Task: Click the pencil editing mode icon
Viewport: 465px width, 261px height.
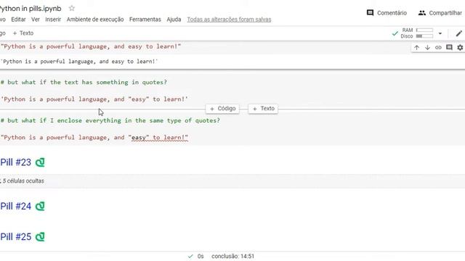Action: tap(458, 33)
